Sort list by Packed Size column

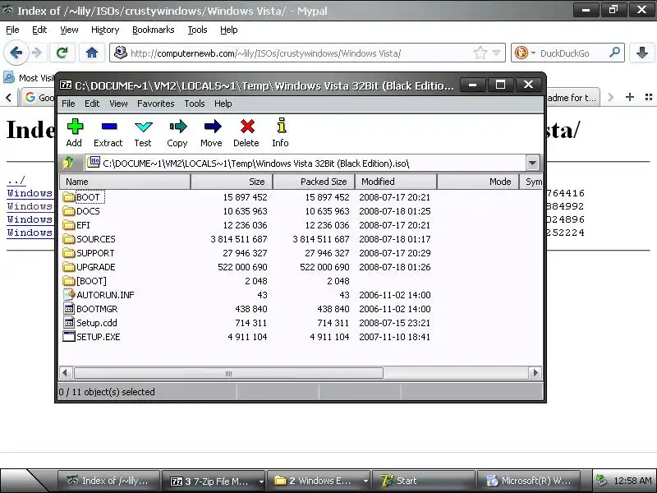(x=314, y=182)
